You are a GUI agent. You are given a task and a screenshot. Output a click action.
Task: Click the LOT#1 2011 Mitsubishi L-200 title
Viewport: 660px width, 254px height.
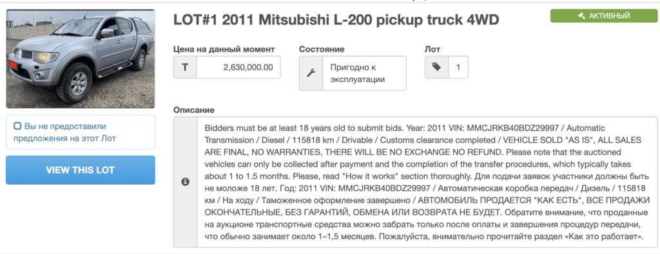[336, 20]
